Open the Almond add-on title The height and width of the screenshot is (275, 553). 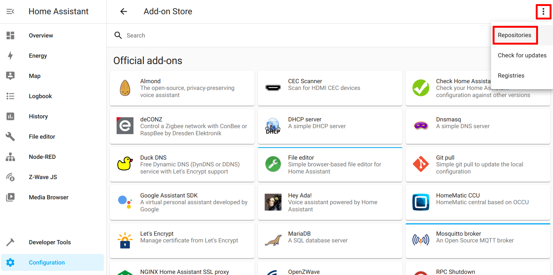(150, 81)
